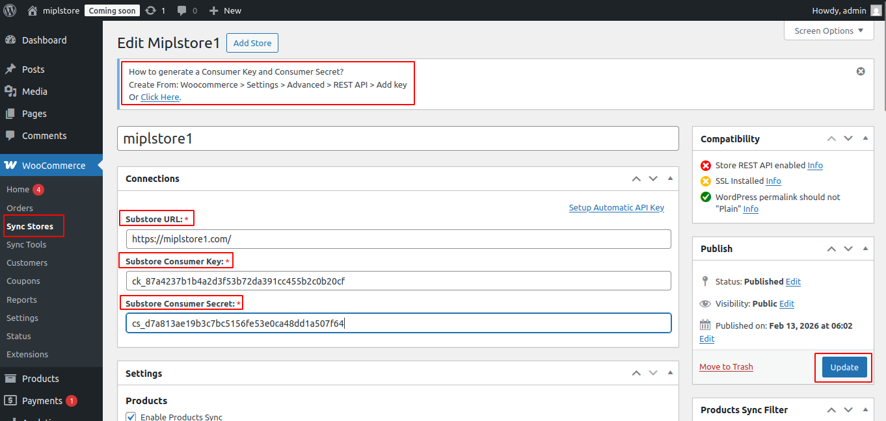Open the Media menu in sidebar

click(x=34, y=92)
